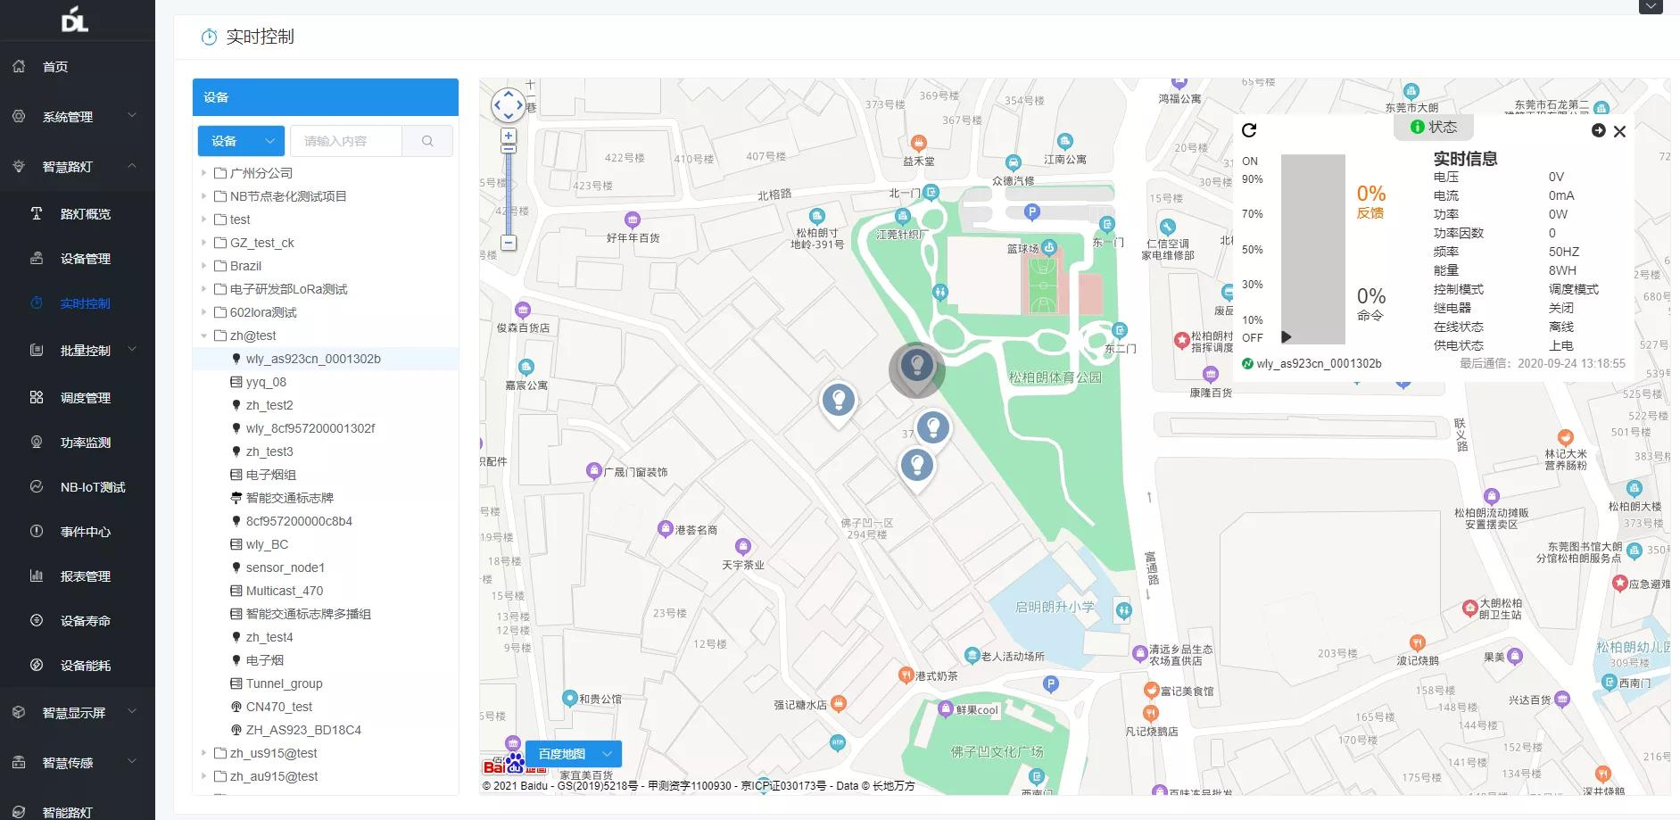Viewport: 1680px width, 820px height.
Task: Open 路灯概览 in the sidebar
Action: 86,214
